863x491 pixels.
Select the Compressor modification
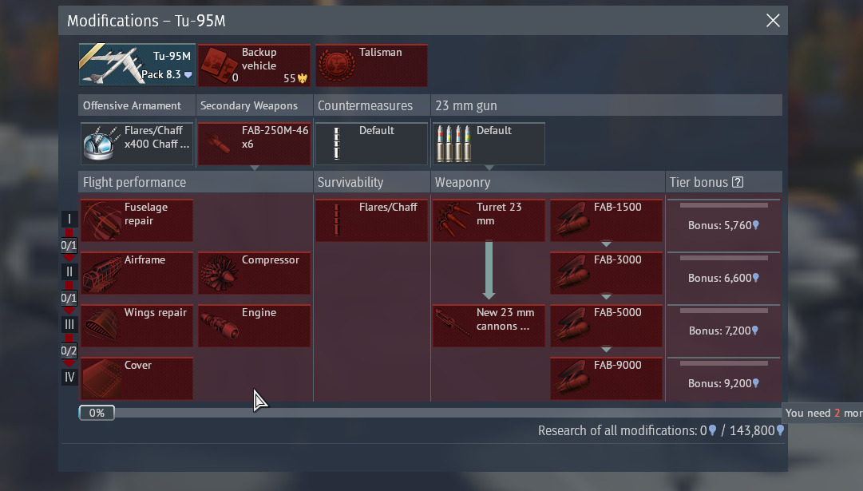pyautogui.click(x=254, y=273)
